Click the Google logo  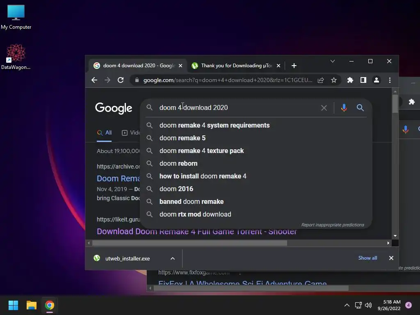tap(114, 108)
